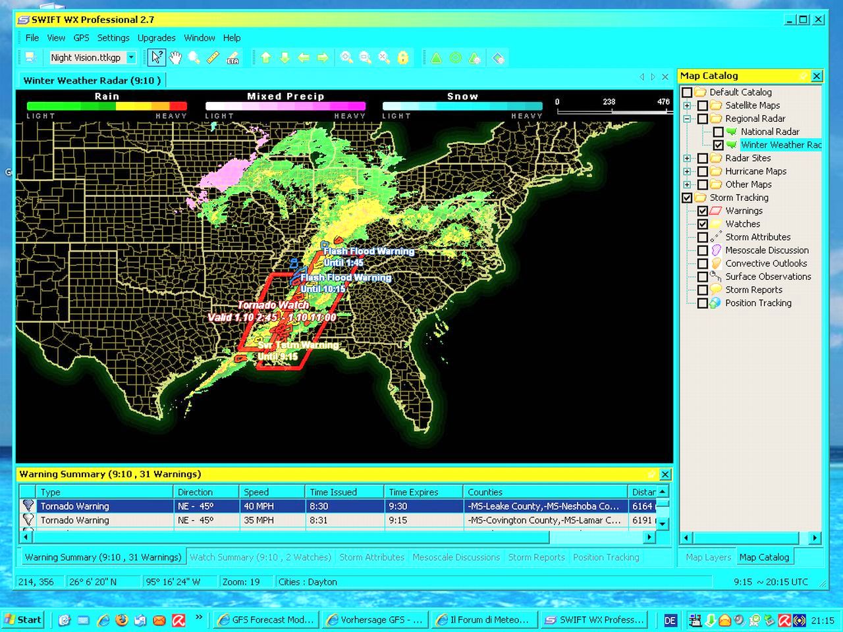Click the Mixed Precip color legend
Viewport: 843px width, 632px height.
(x=285, y=105)
